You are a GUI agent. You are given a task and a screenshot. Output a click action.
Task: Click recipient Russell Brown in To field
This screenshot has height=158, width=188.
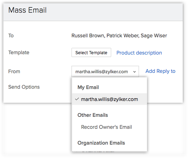(87, 36)
